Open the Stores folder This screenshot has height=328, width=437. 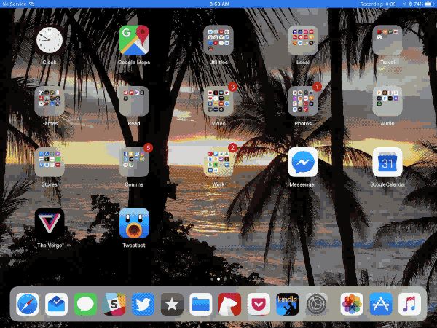point(50,162)
